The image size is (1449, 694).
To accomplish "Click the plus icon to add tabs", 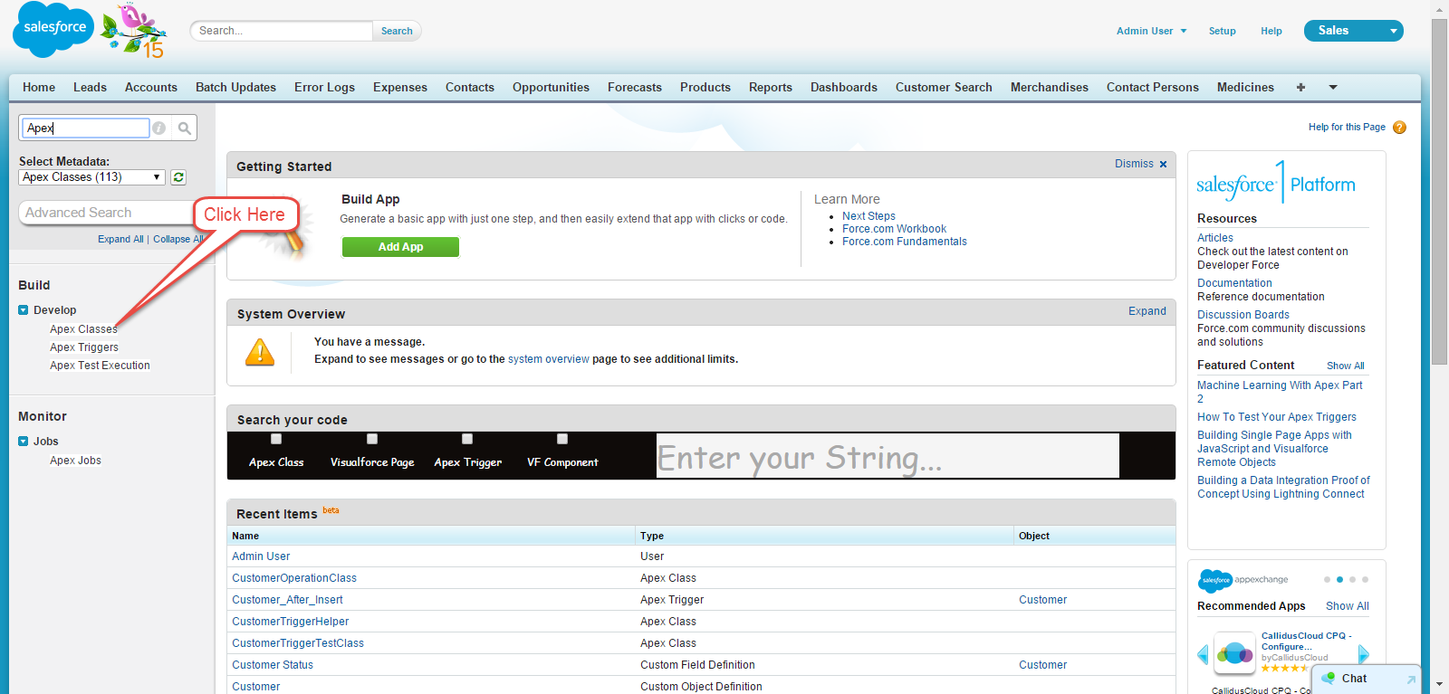I will point(1300,88).
